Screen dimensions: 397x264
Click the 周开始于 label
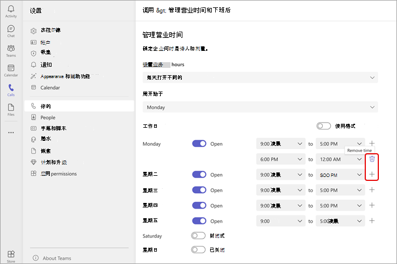point(153,94)
